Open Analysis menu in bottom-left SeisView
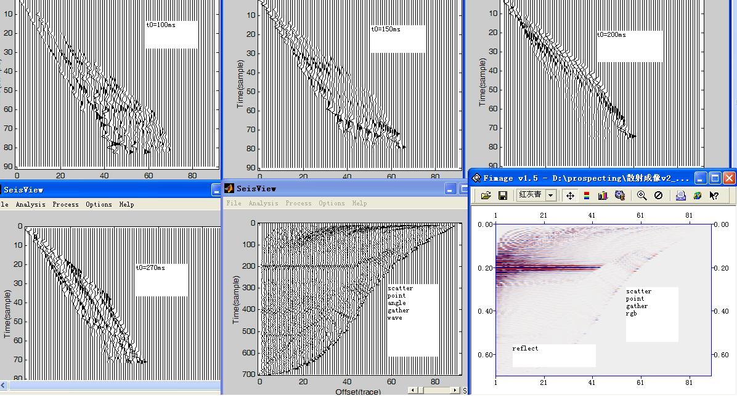The width and height of the screenshot is (737, 396). pos(30,204)
